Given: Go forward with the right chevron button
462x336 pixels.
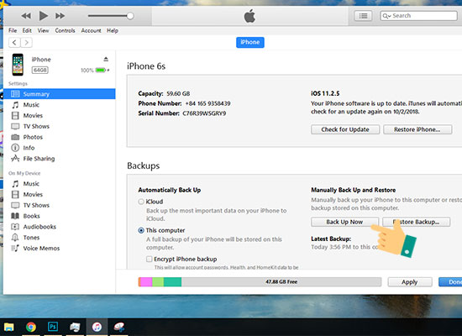Looking at the screenshot, I should [x=27, y=43].
